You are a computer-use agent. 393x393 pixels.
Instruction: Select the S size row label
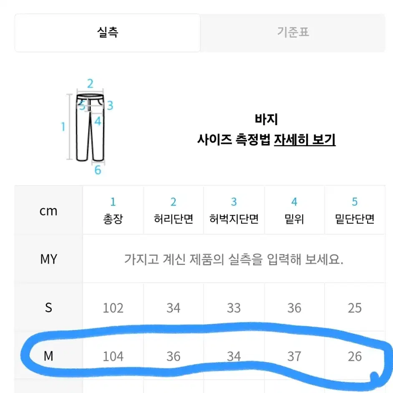pyautogui.click(x=49, y=307)
